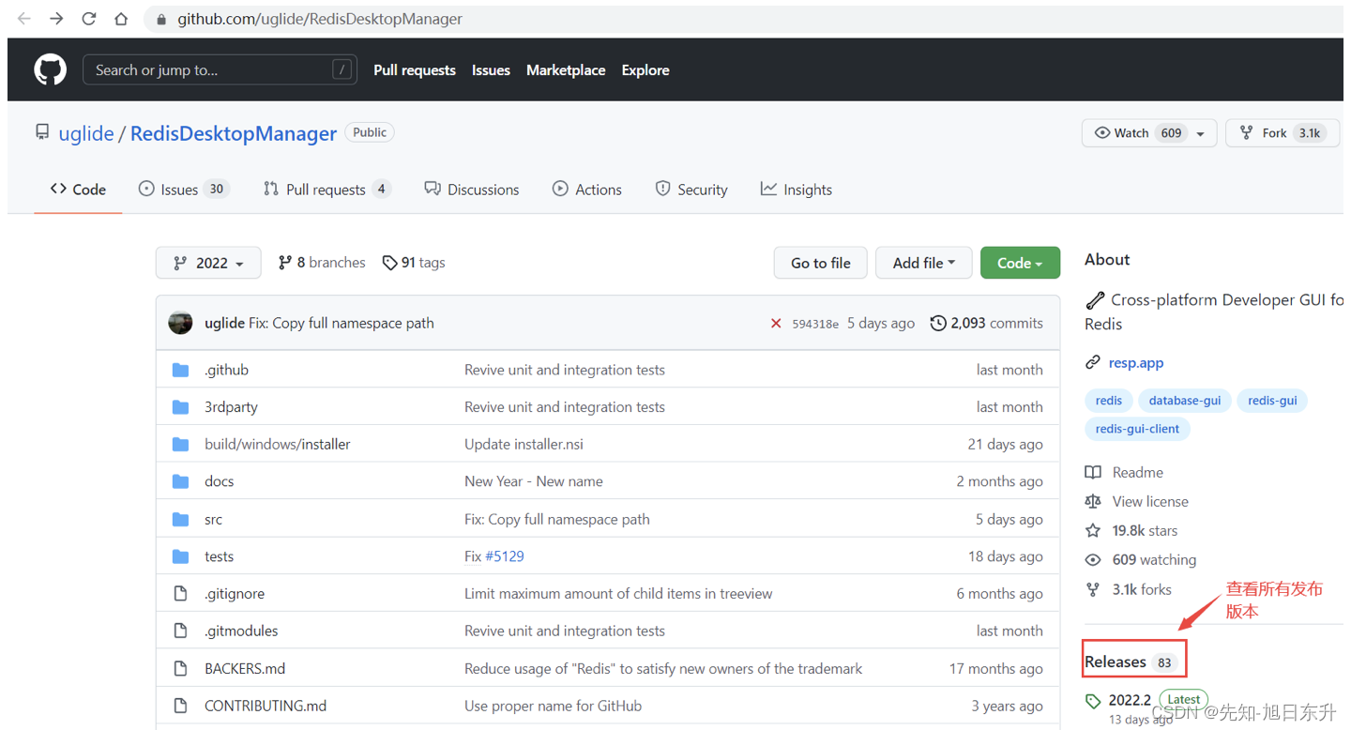The image size is (1351, 730).
Task: Click the docs folder icon
Action: [x=181, y=481]
